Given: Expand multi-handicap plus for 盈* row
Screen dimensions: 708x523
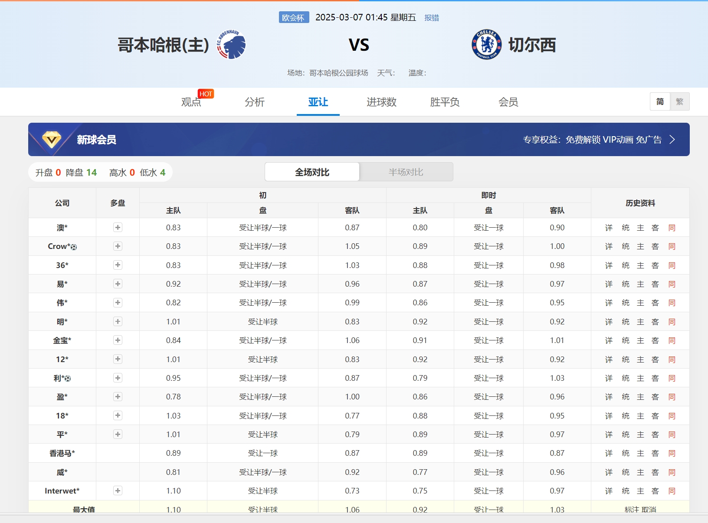Looking at the screenshot, I should pos(118,396).
